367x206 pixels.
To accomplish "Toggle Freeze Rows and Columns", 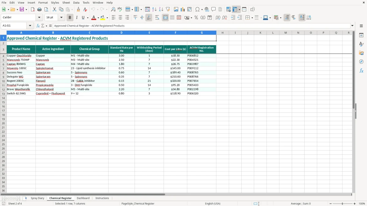I will (235, 9).
